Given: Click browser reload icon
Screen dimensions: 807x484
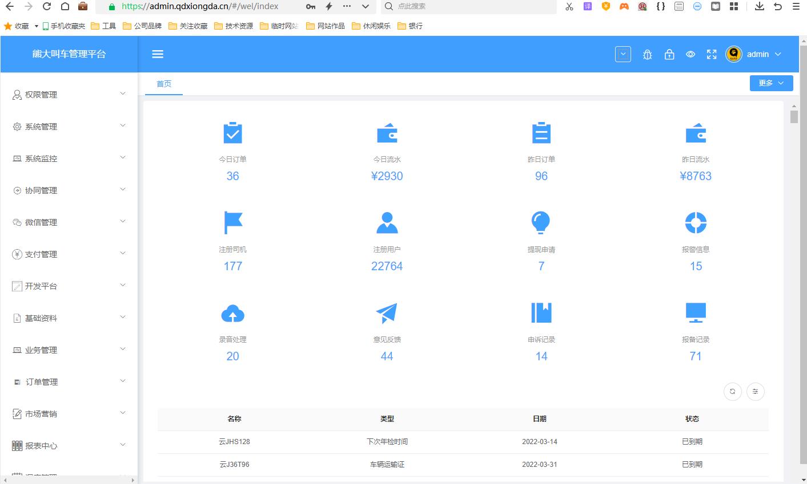Looking at the screenshot, I should pyautogui.click(x=47, y=6).
